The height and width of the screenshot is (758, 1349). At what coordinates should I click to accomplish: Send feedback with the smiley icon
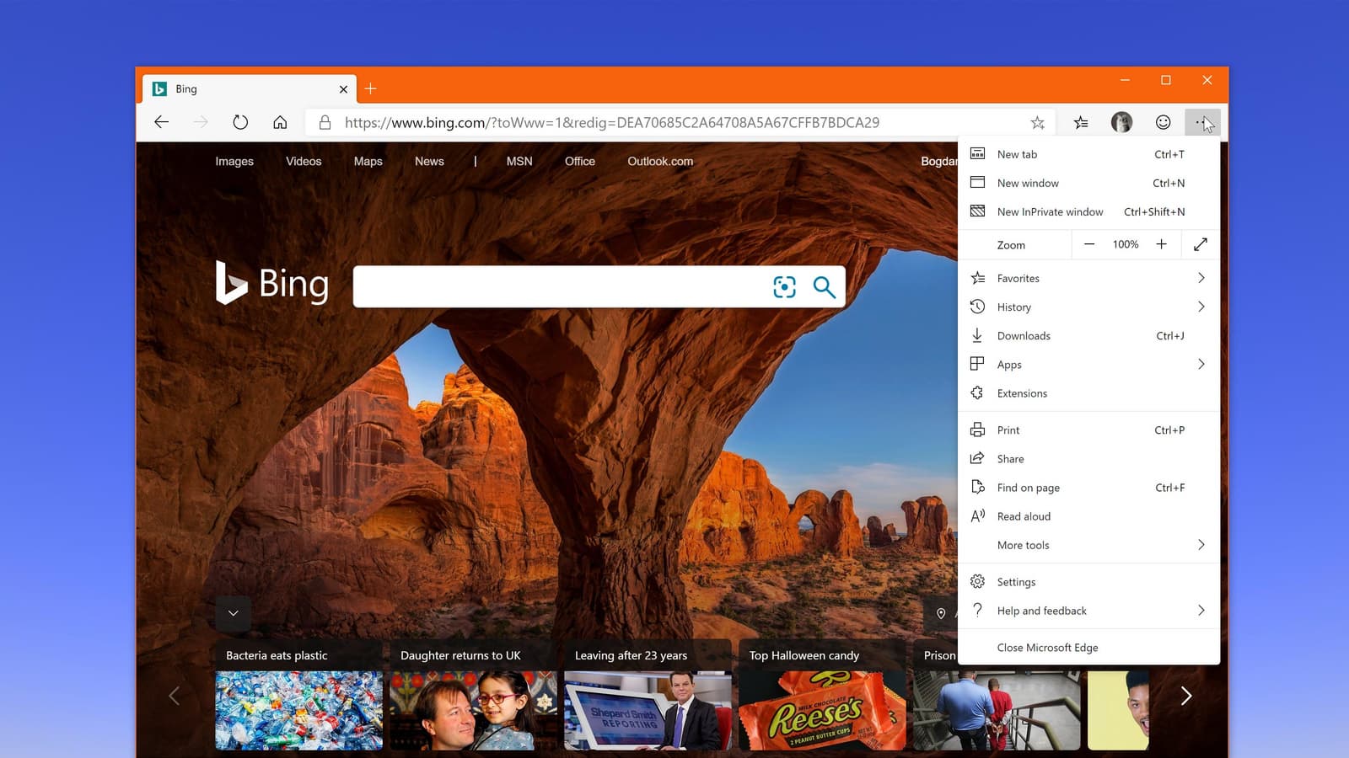(x=1163, y=122)
